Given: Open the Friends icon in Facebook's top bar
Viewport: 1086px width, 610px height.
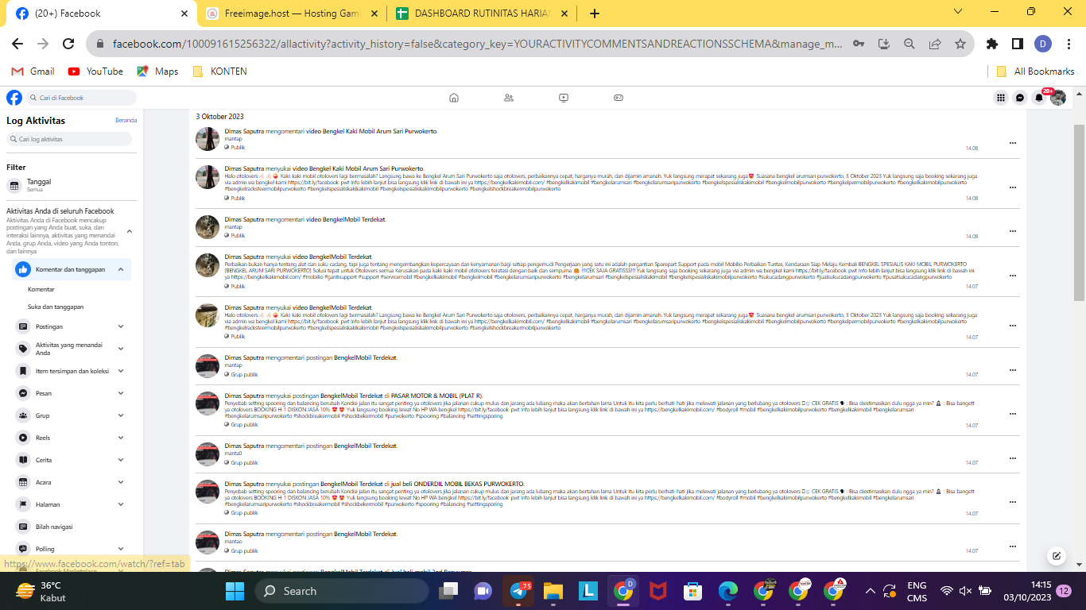Looking at the screenshot, I should [509, 98].
